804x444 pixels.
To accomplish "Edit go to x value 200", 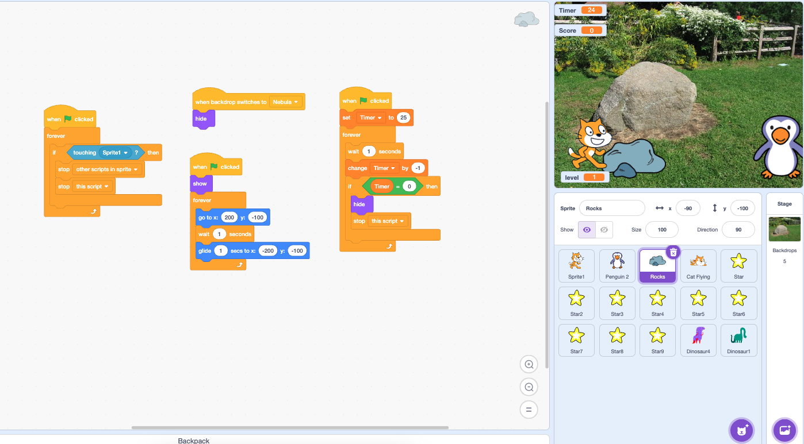I will (x=229, y=218).
